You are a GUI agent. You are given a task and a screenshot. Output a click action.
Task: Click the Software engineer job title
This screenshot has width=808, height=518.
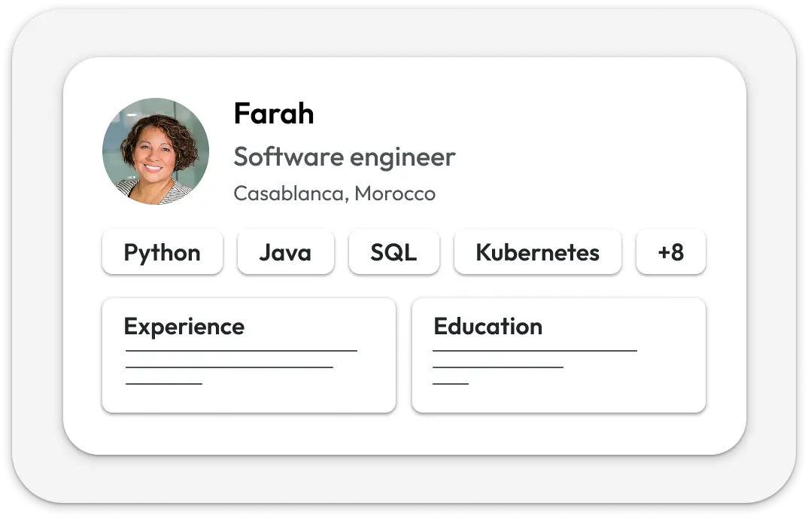coord(345,157)
